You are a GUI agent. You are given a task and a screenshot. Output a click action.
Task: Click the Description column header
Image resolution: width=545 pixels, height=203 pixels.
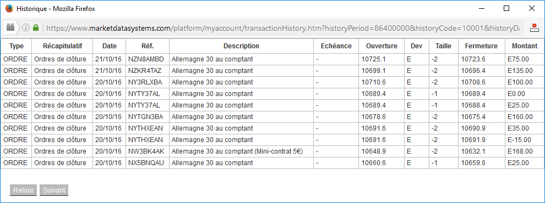[241, 46]
